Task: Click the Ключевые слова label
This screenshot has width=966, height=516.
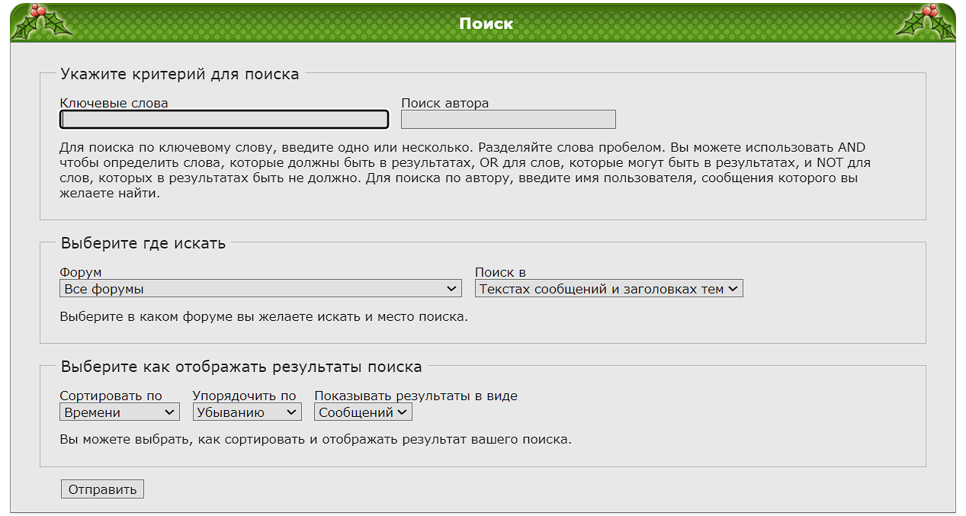Action: click(x=114, y=103)
